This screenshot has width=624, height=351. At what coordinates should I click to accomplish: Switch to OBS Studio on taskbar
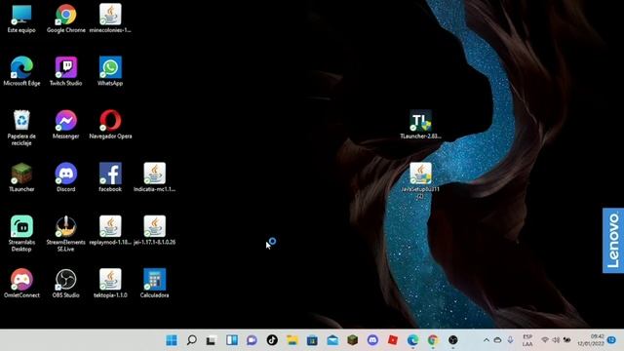[453, 340]
